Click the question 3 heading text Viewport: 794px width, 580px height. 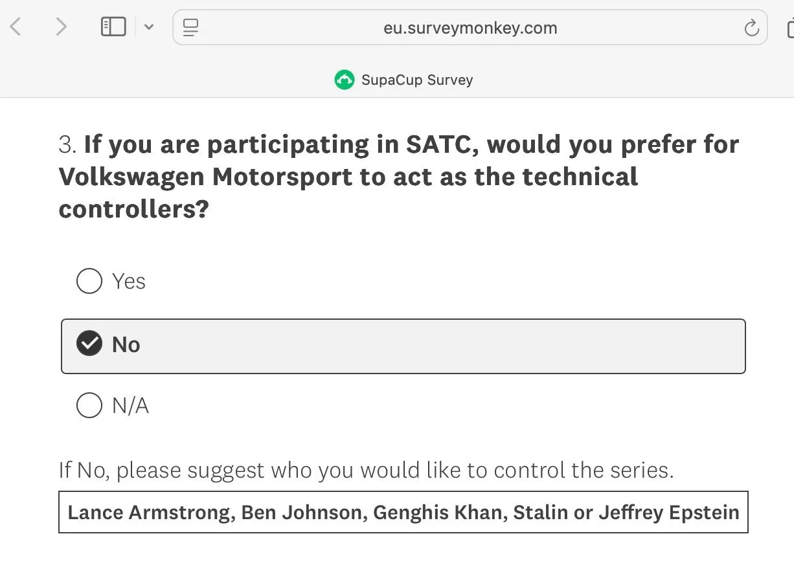pos(398,176)
